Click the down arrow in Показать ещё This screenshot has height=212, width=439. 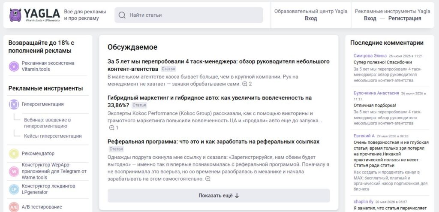coord(237,196)
